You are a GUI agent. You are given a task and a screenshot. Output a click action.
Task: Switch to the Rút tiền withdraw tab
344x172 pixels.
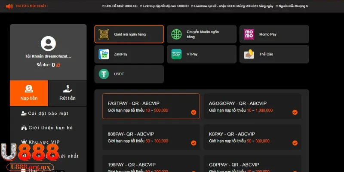[x=67, y=93]
